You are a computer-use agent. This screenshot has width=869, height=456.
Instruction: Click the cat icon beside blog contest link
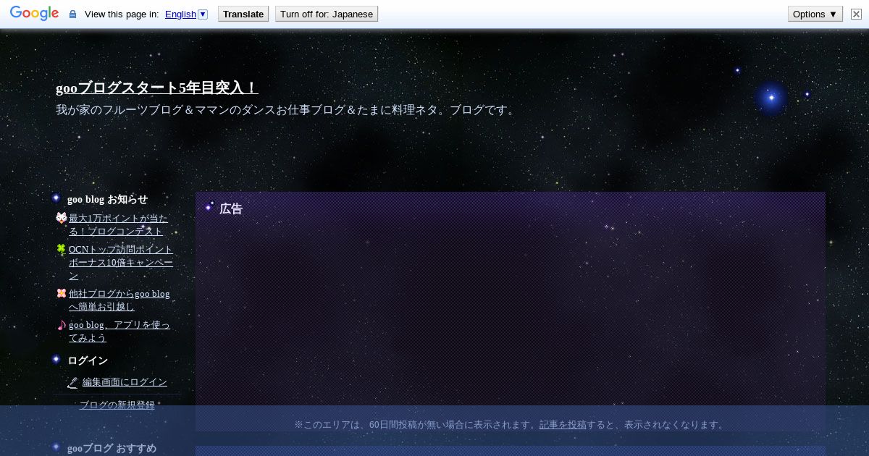(x=61, y=218)
